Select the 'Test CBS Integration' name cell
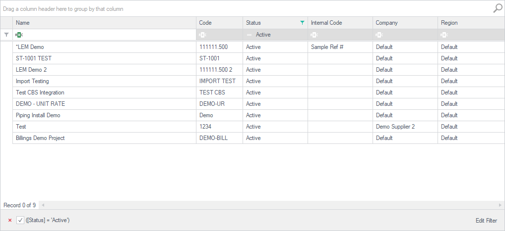Screen dimensions: 505x231 (x=104, y=92)
